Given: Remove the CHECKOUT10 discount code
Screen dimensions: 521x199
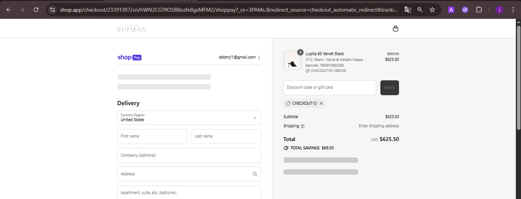Looking at the screenshot, I should point(321,103).
